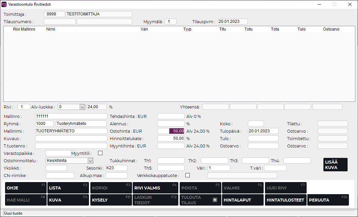Cancel with the PERUUTA F10 button
The height and width of the screenshot is (217, 358).
pyautogui.click(x=328, y=200)
